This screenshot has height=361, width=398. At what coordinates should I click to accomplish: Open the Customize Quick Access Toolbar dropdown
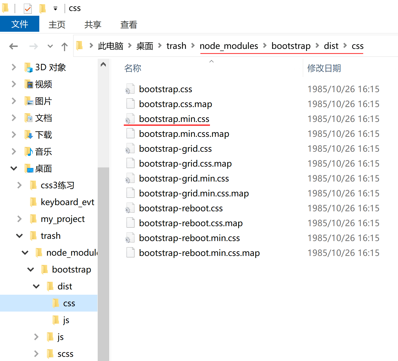(56, 9)
